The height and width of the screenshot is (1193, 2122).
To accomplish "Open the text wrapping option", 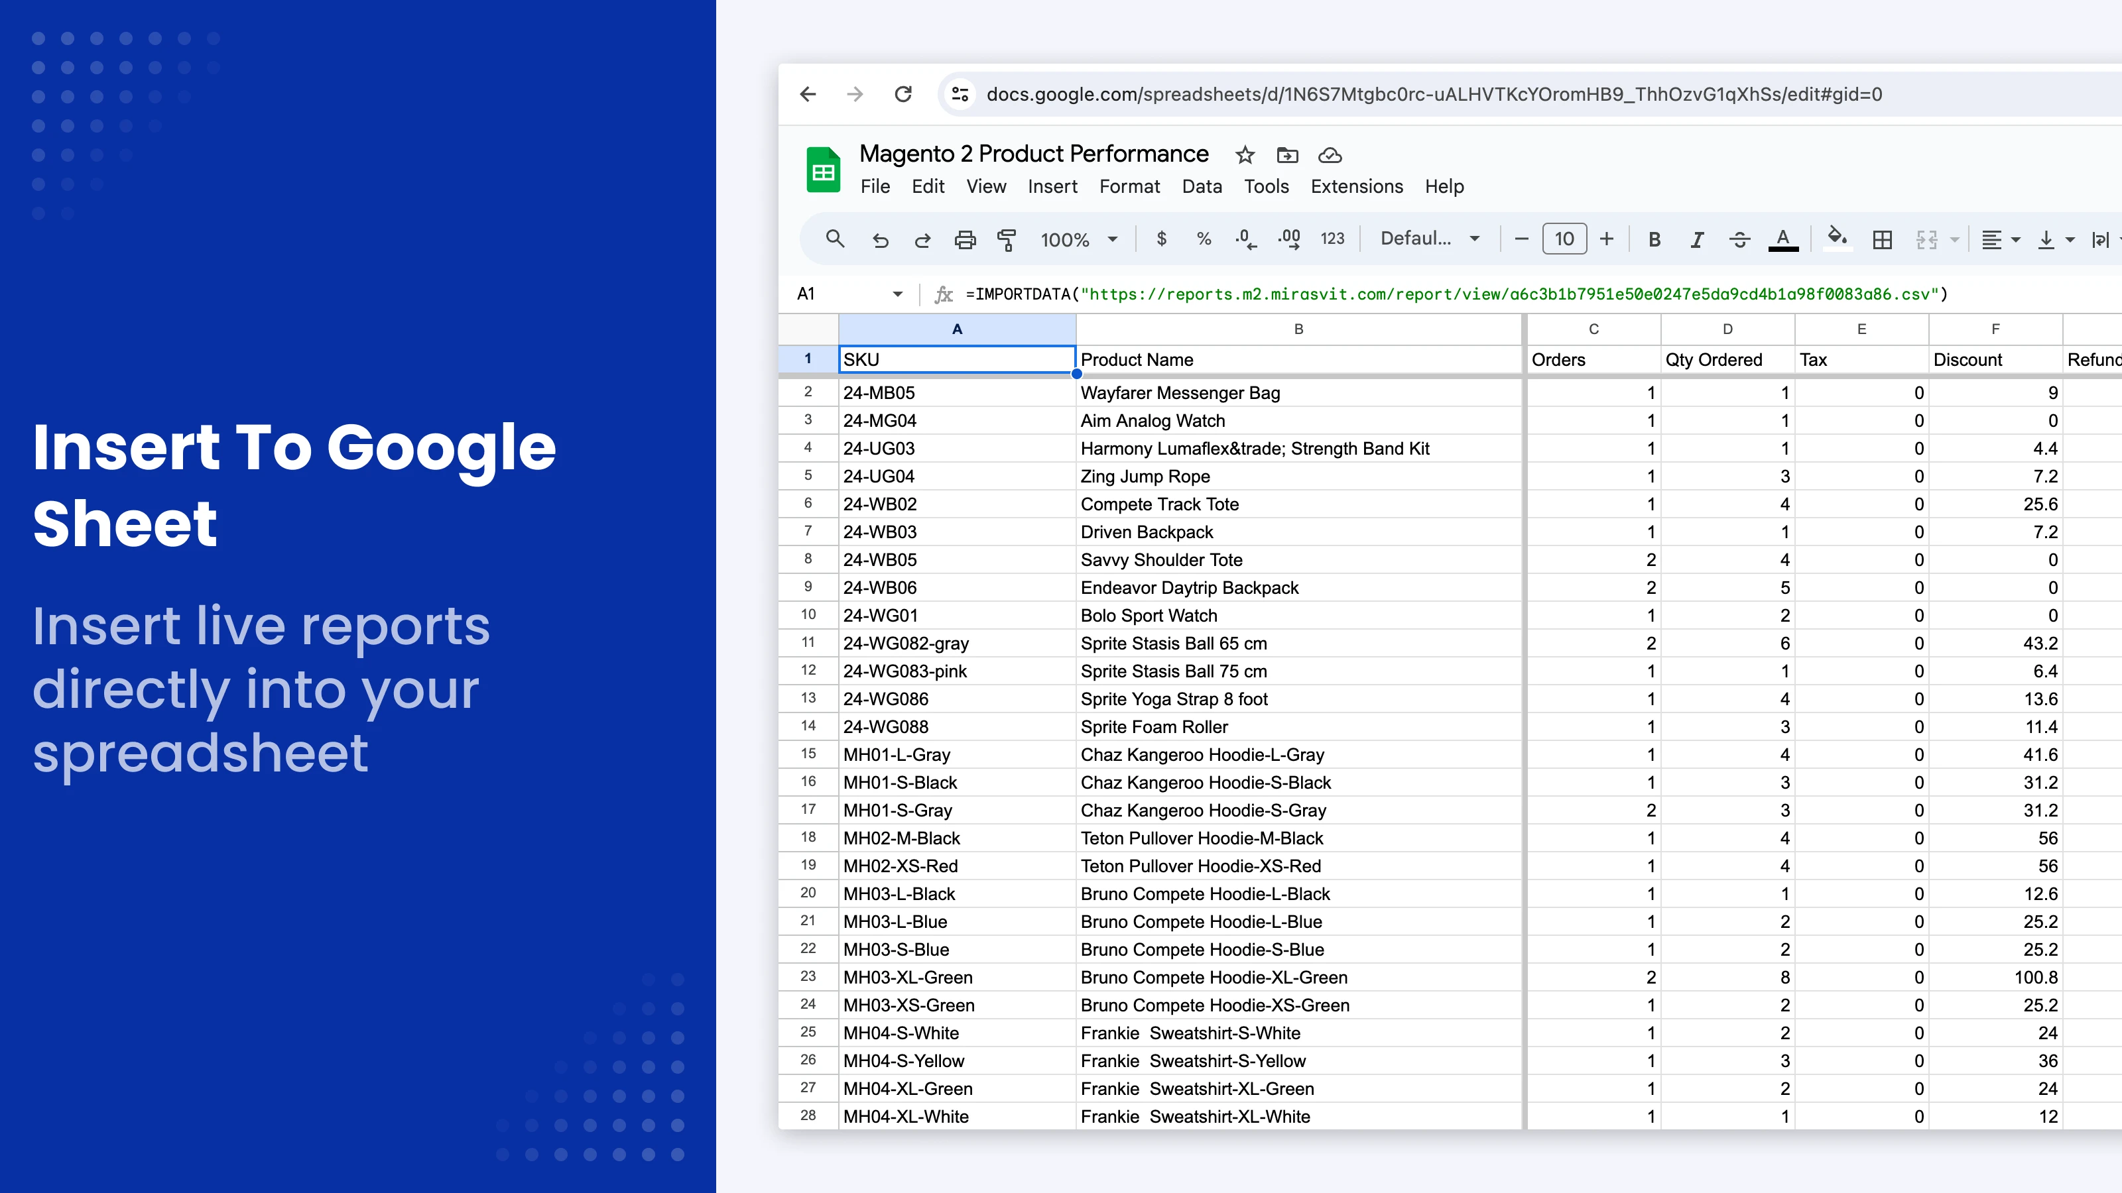I will pyautogui.click(x=2101, y=239).
